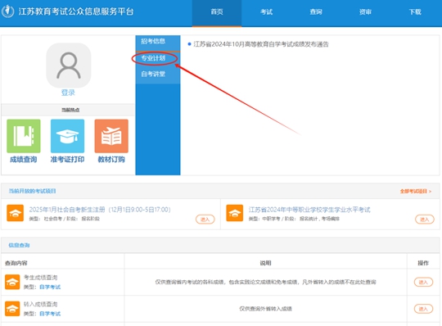Click the user avatar login icon
The height and width of the screenshot is (326, 442).
tap(69, 66)
